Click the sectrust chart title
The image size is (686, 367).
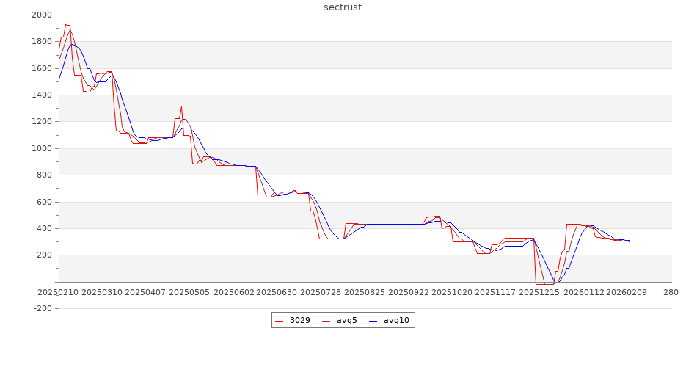[343, 7]
